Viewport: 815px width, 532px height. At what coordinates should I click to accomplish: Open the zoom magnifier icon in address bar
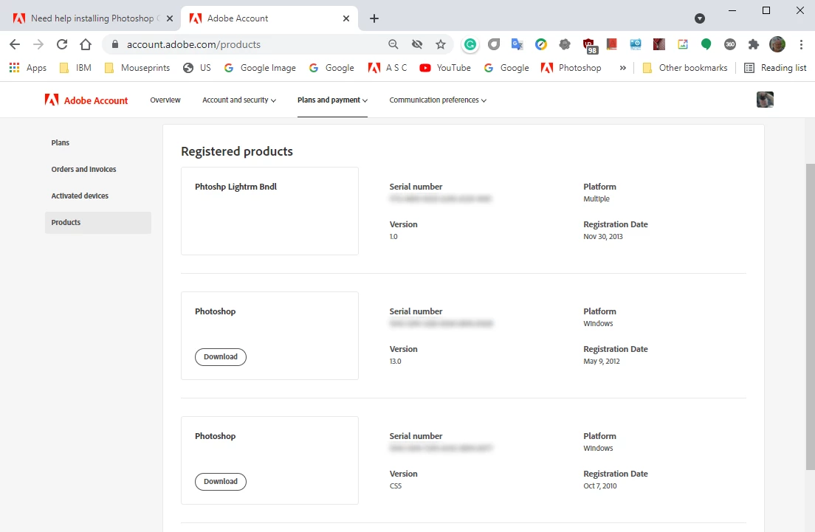pyautogui.click(x=393, y=45)
